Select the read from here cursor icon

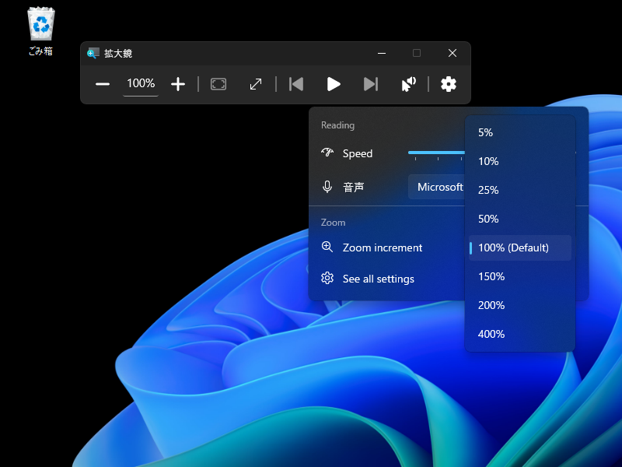coord(409,84)
